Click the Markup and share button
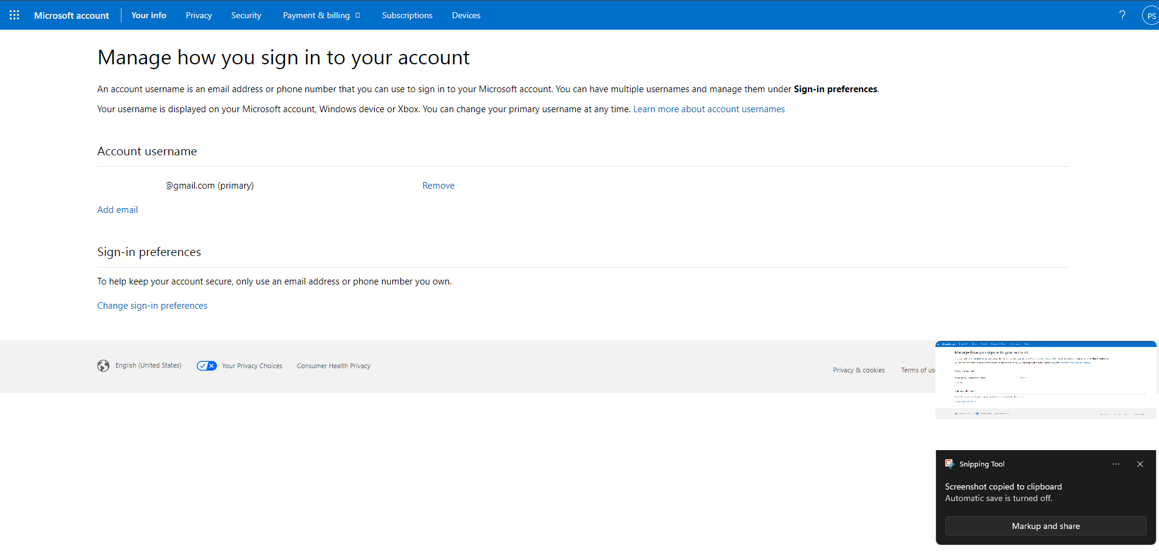 point(1046,526)
